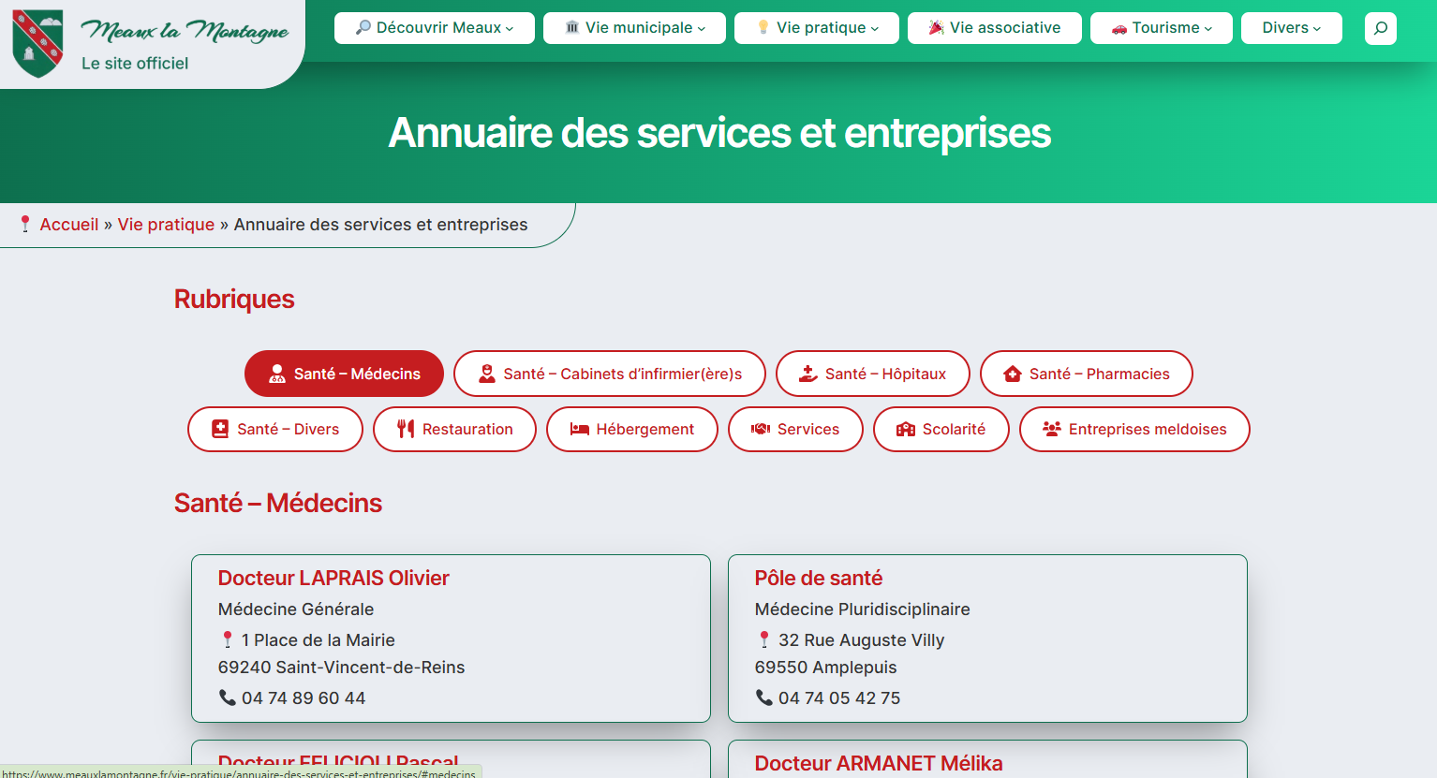Go to Accueil via the breadcrumb
Screen dimensions: 1437x778
[x=69, y=225]
